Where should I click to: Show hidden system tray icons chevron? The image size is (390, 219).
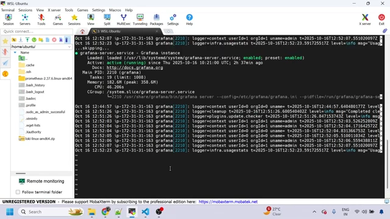coord(314,212)
